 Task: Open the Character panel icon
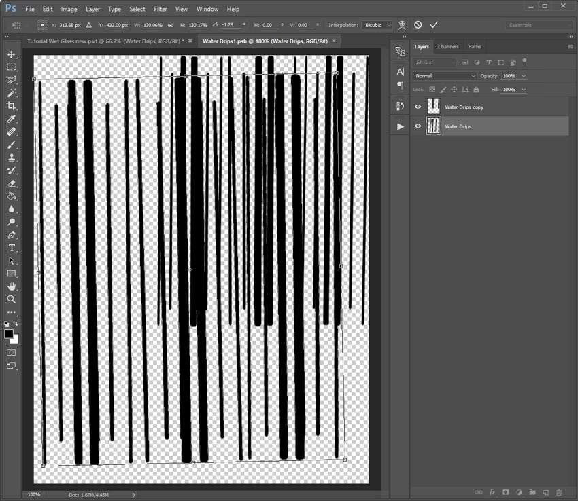(x=401, y=71)
